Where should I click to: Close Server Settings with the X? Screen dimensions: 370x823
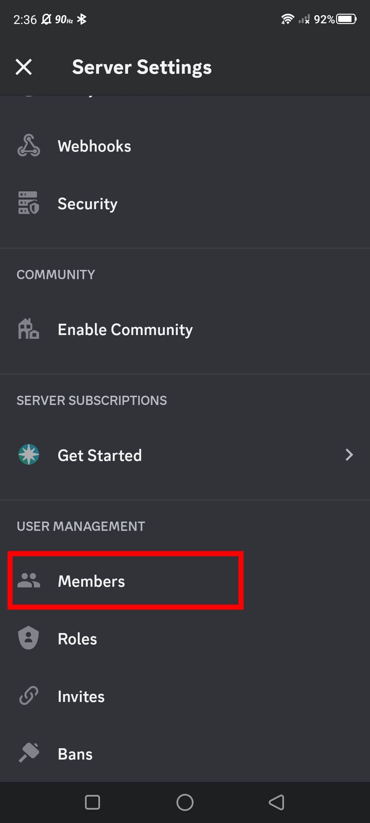pyautogui.click(x=24, y=67)
